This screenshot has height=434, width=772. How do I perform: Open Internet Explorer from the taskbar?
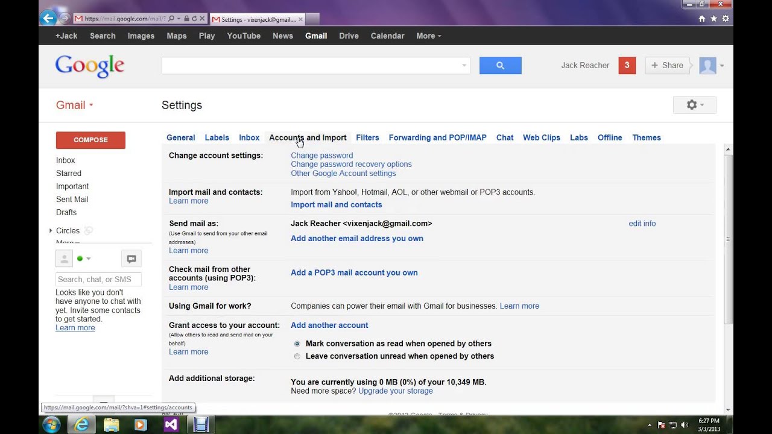81,424
